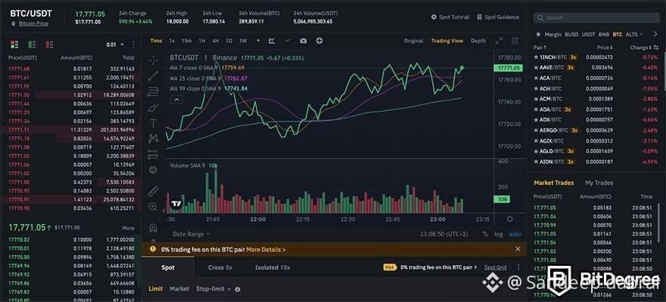Click the TradingView logo on chart
Viewport: 666px width, 302px height.
coord(176,205)
